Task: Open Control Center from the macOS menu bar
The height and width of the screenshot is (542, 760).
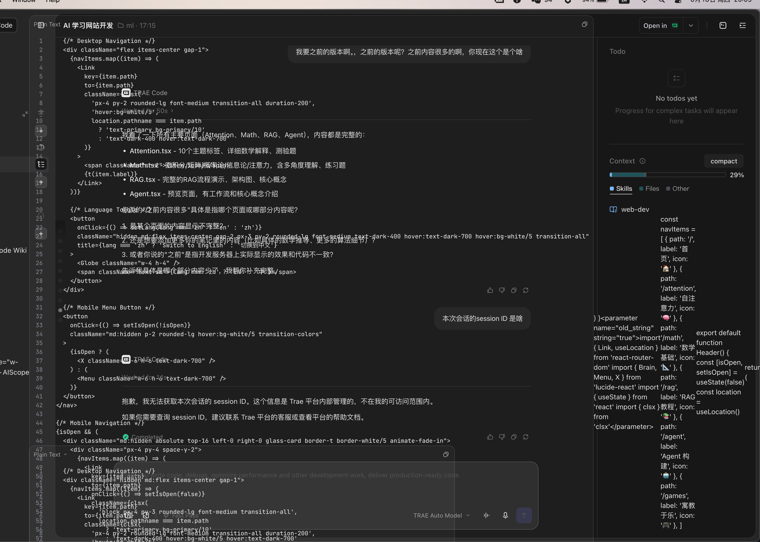Action: pyautogui.click(x=677, y=1)
